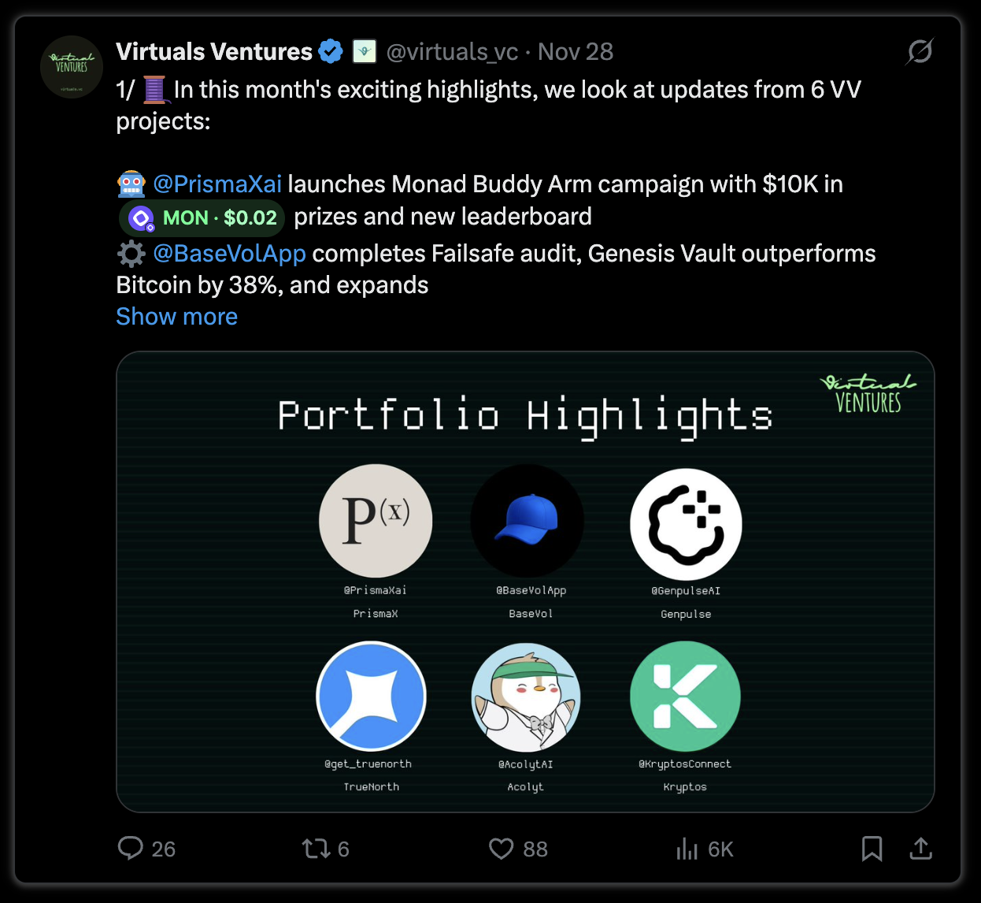This screenshot has width=981, height=903.
Task: Expand the tweet with Show more
Action: [177, 316]
